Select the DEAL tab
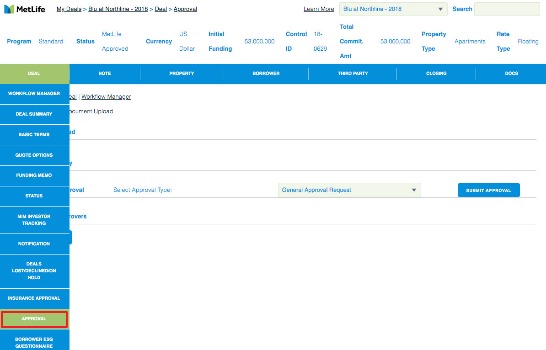Image resolution: width=546 pixels, height=350 pixels. point(34,74)
